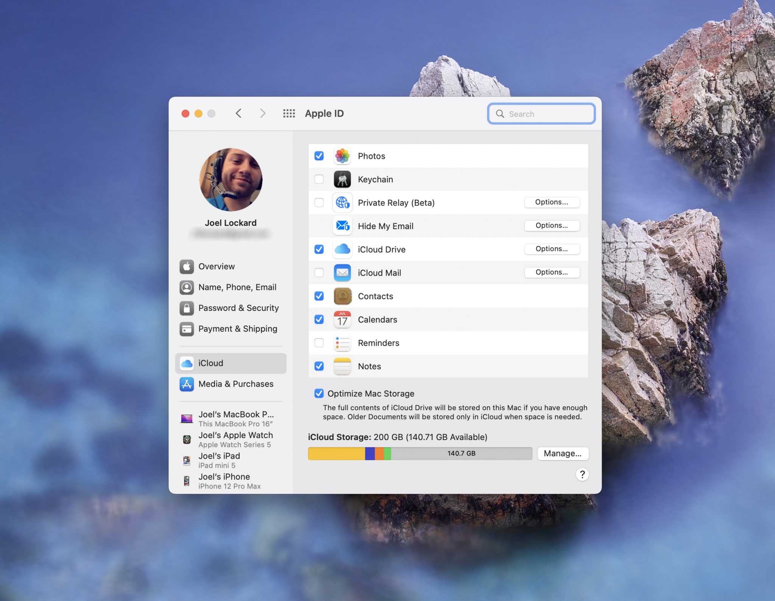The height and width of the screenshot is (601, 775).
Task: Click 'Apple Watch Series 5' text
Action: click(235, 445)
